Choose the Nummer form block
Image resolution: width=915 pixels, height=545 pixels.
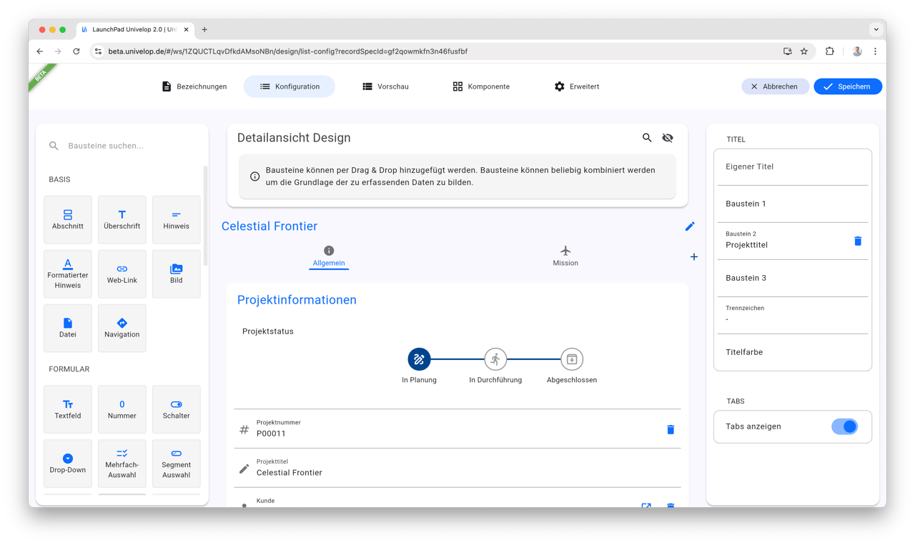point(122,409)
